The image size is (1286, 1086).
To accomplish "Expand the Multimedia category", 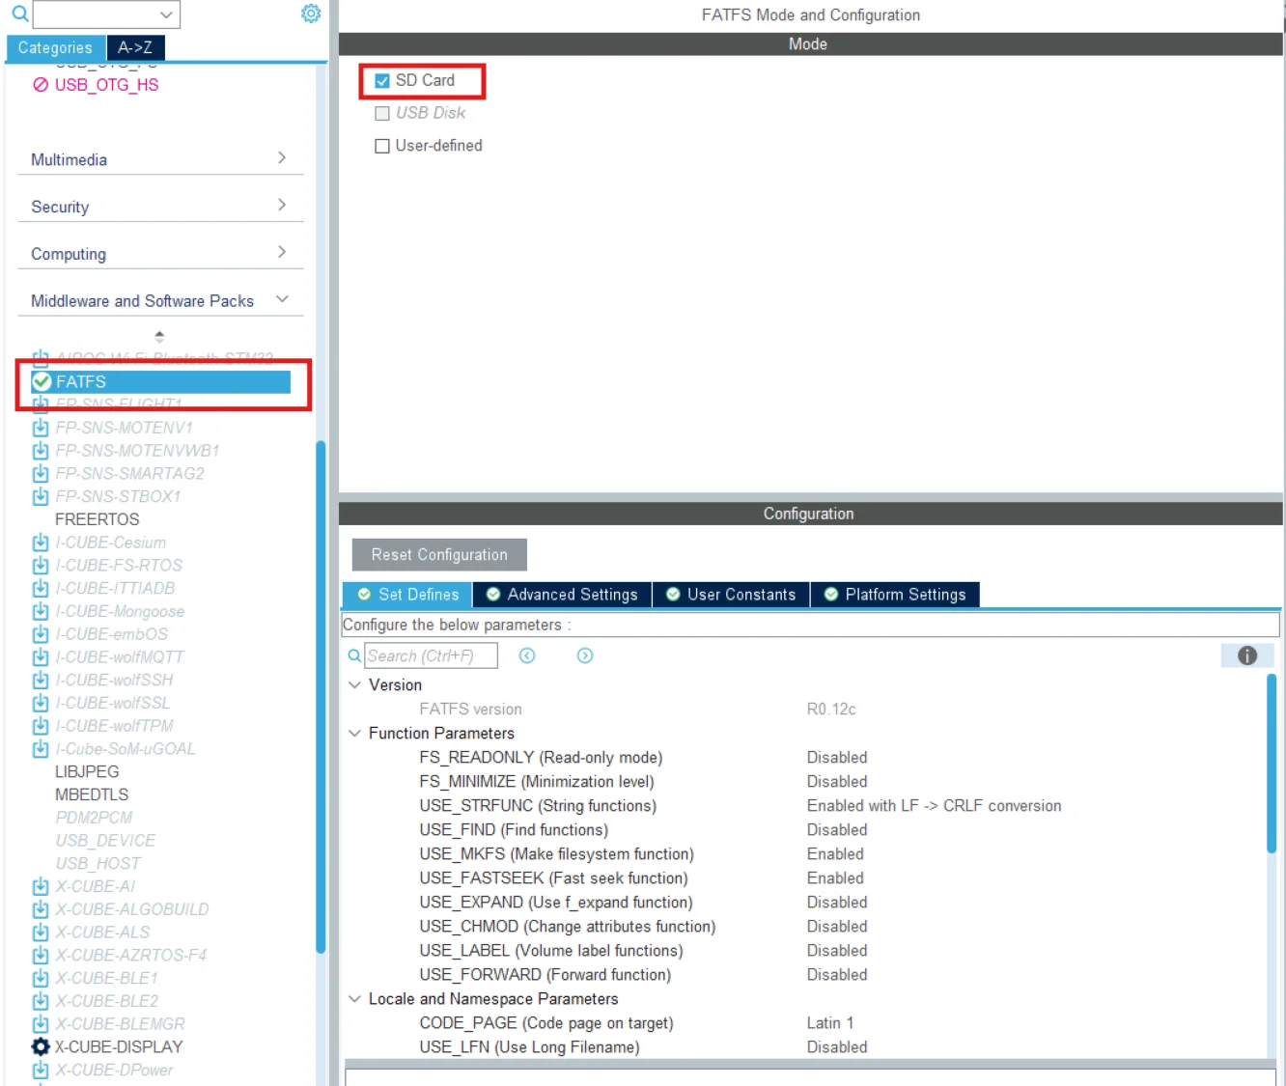I will point(159,159).
